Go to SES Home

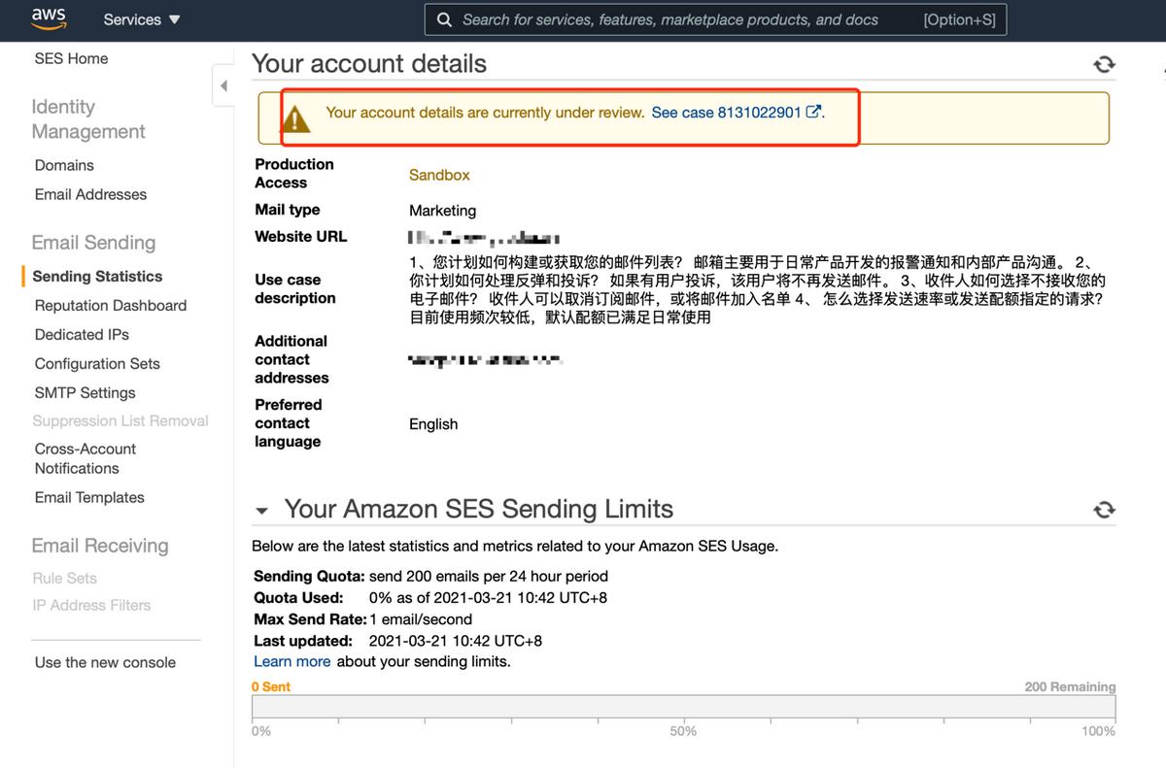[x=71, y=58]
